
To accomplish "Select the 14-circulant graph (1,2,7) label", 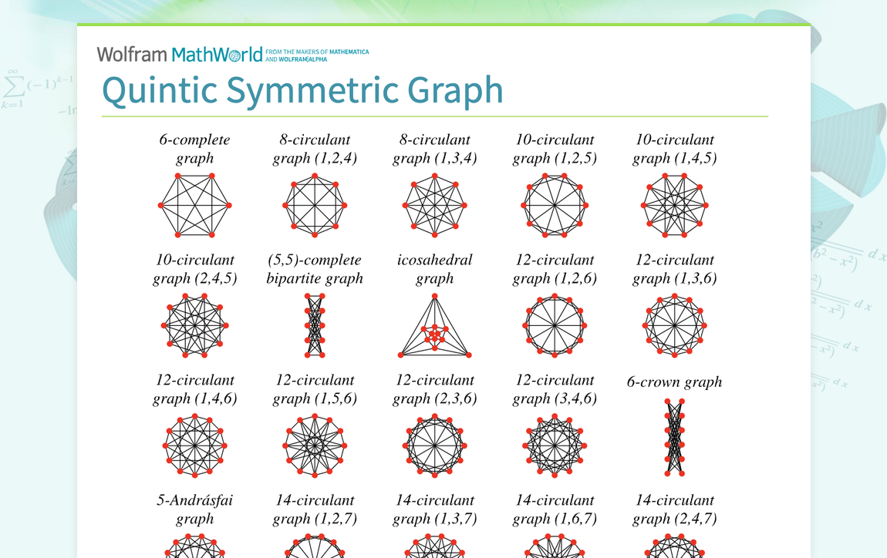I will point(314,509).
